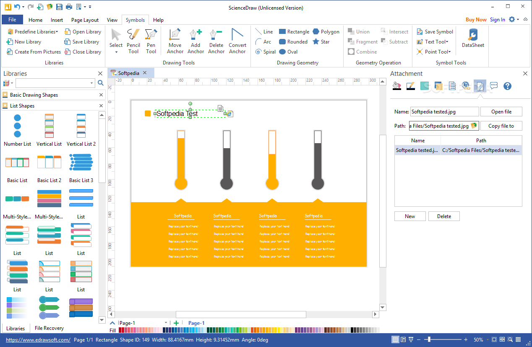The height and width of the screenshot is (347, 532).
Task: Choose the Move Anchor tool
Action: pyautogui.click(x=175, y=41)
